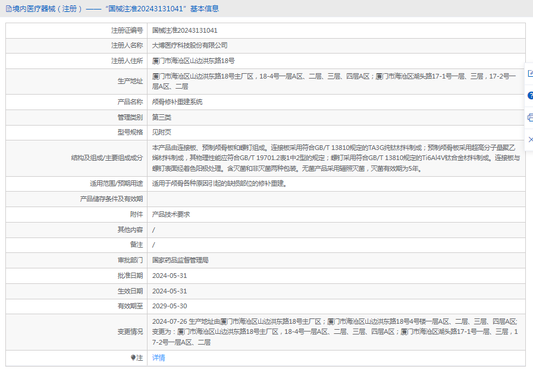This screenshot has width=533, height=369.
Task: Open the 详情 details link
Action: (x=158, y=358)
